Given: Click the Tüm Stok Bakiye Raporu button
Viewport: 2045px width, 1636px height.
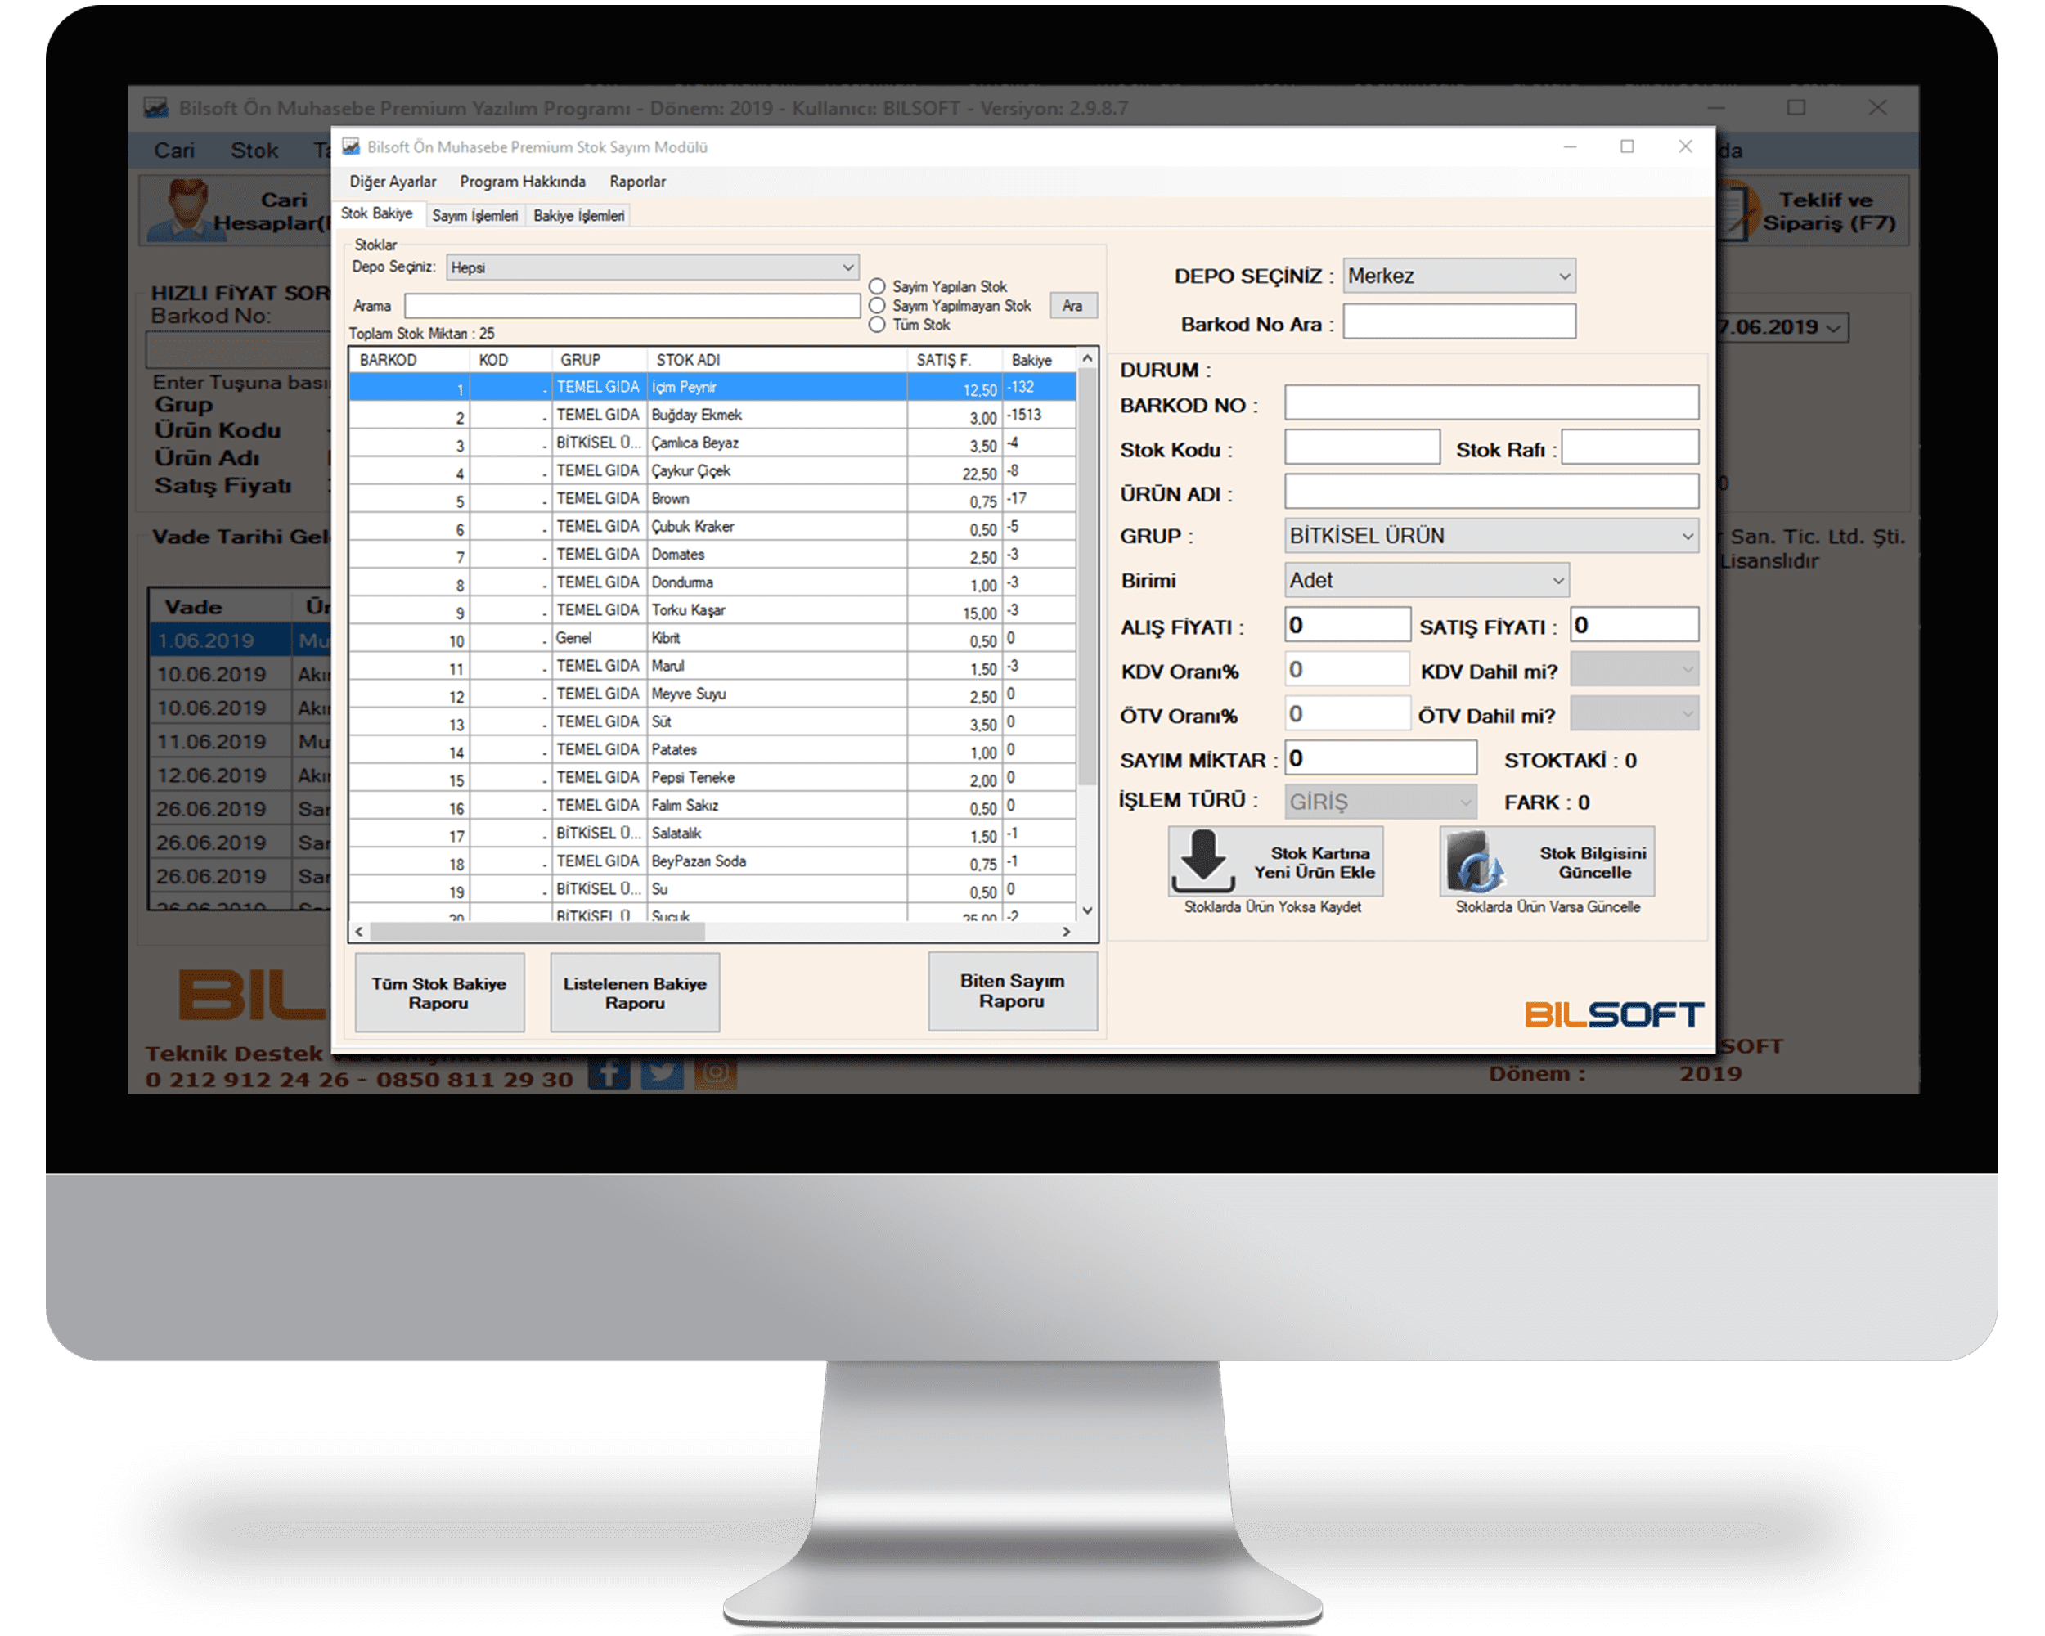Looking at the screenshot, I should (x=439, y=992).
